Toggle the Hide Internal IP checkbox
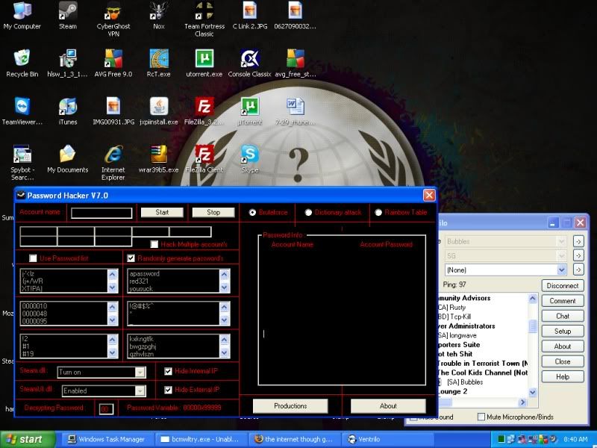The height and width of the screenshot is (448, 597). [168, 371]
